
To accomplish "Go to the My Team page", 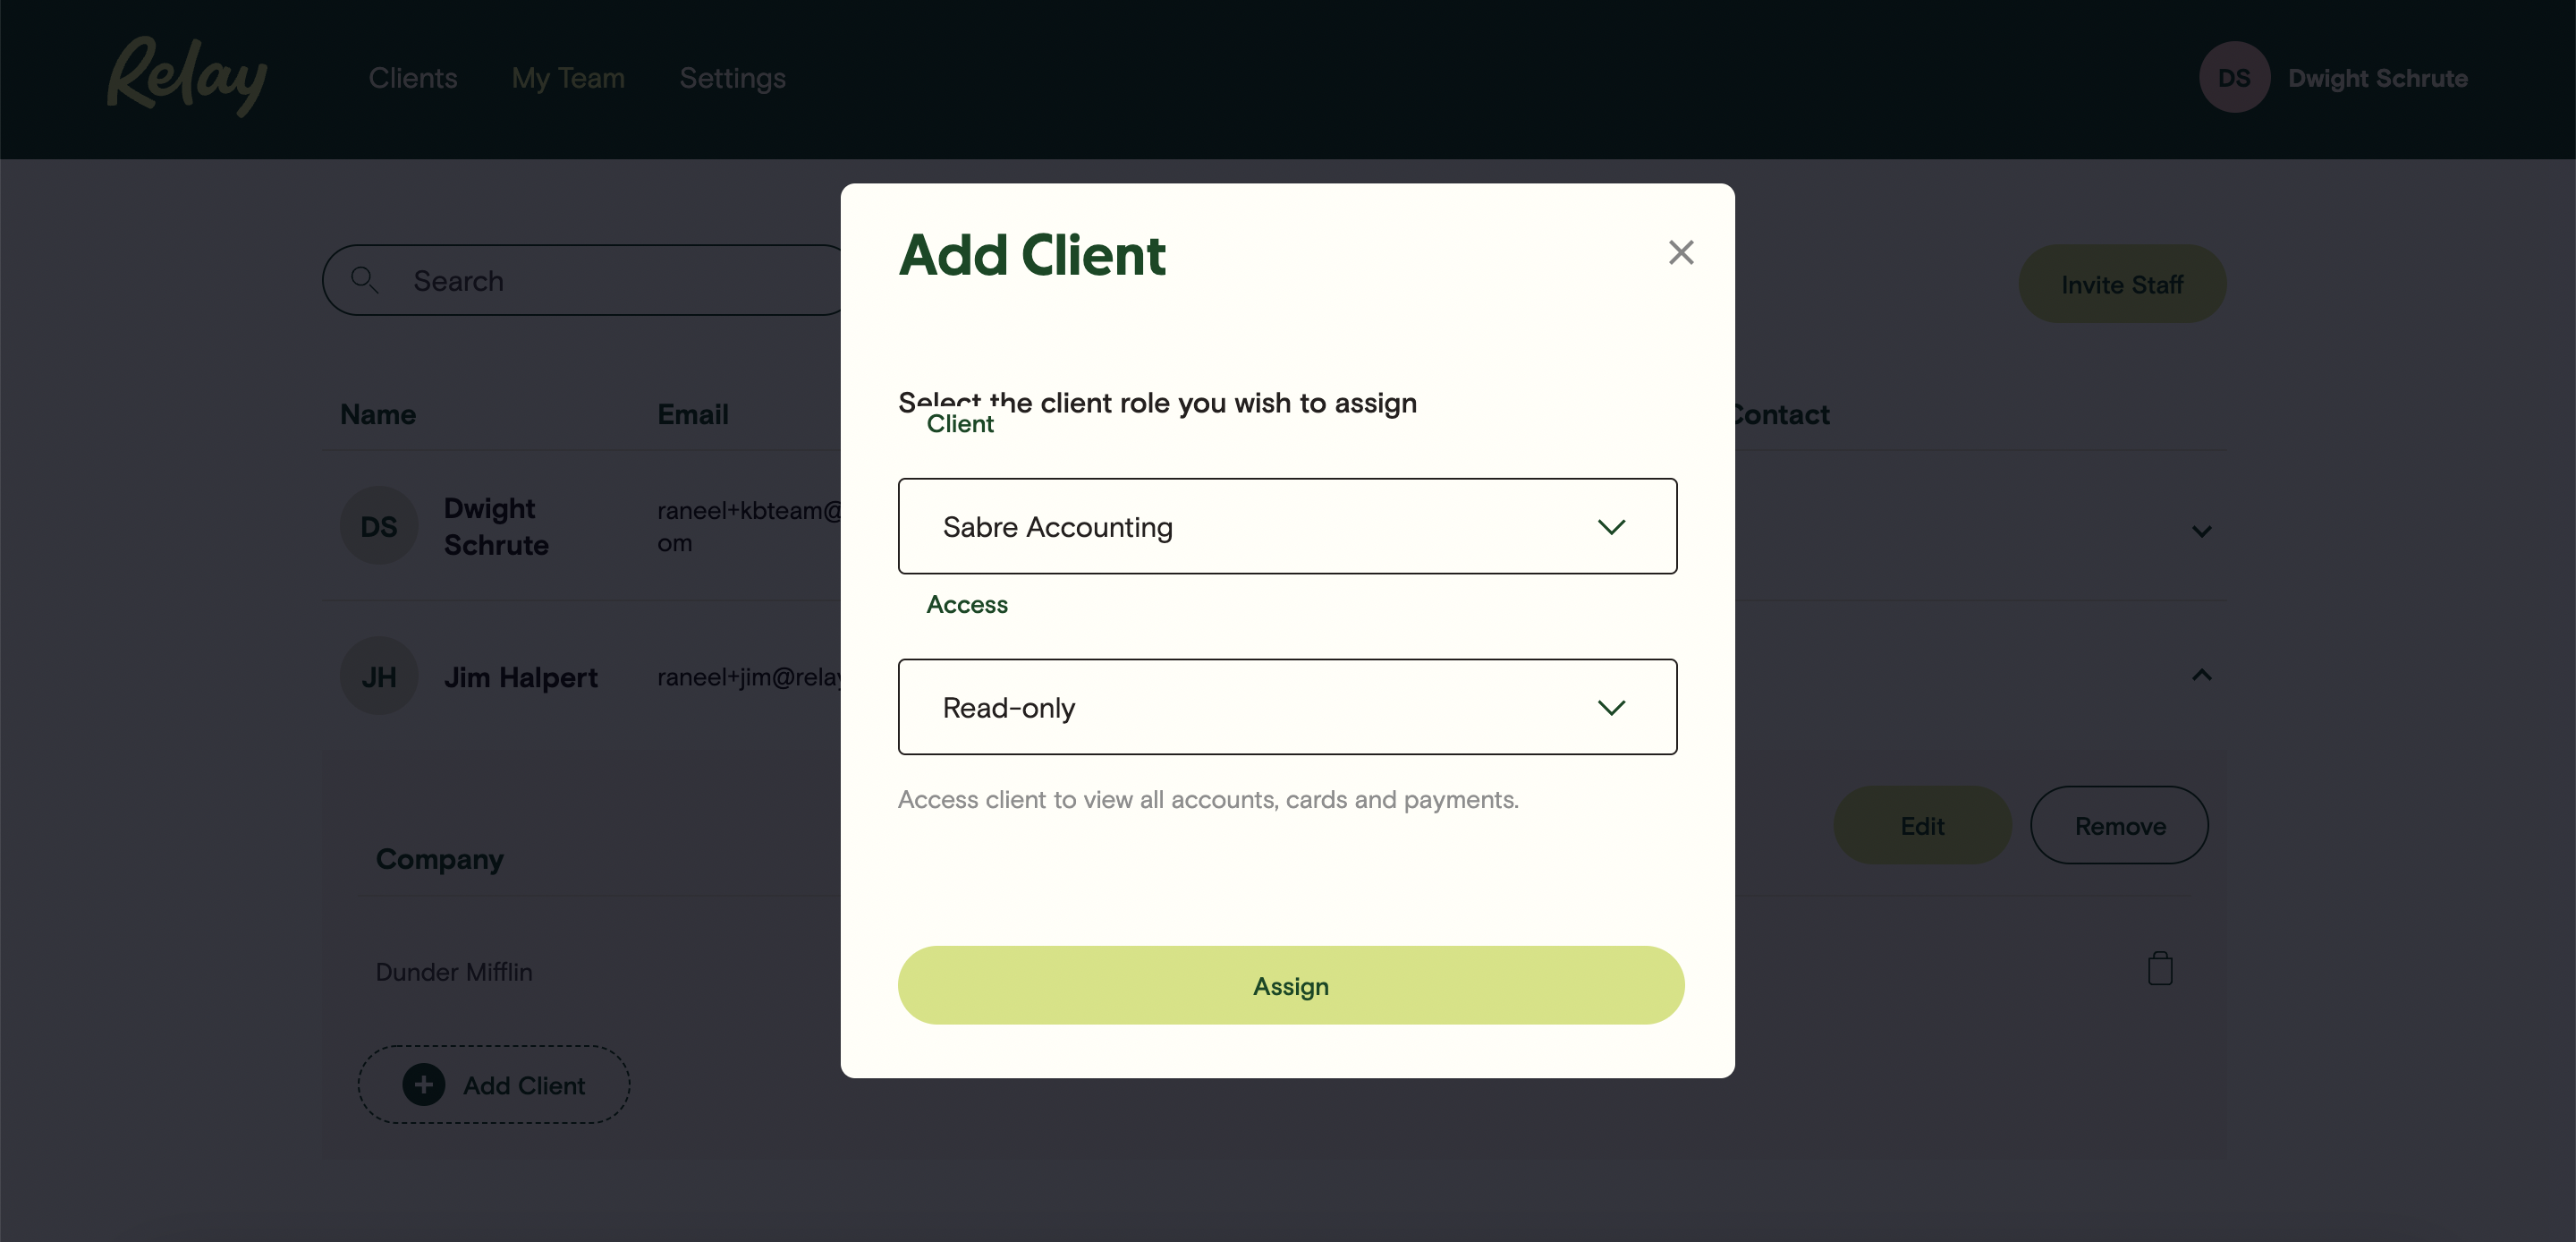I will click(568, 78).
